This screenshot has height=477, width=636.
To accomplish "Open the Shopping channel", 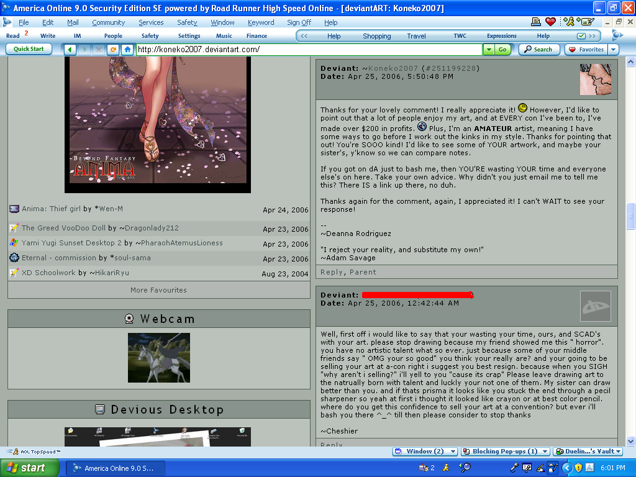I will click(x=377, y=36).
